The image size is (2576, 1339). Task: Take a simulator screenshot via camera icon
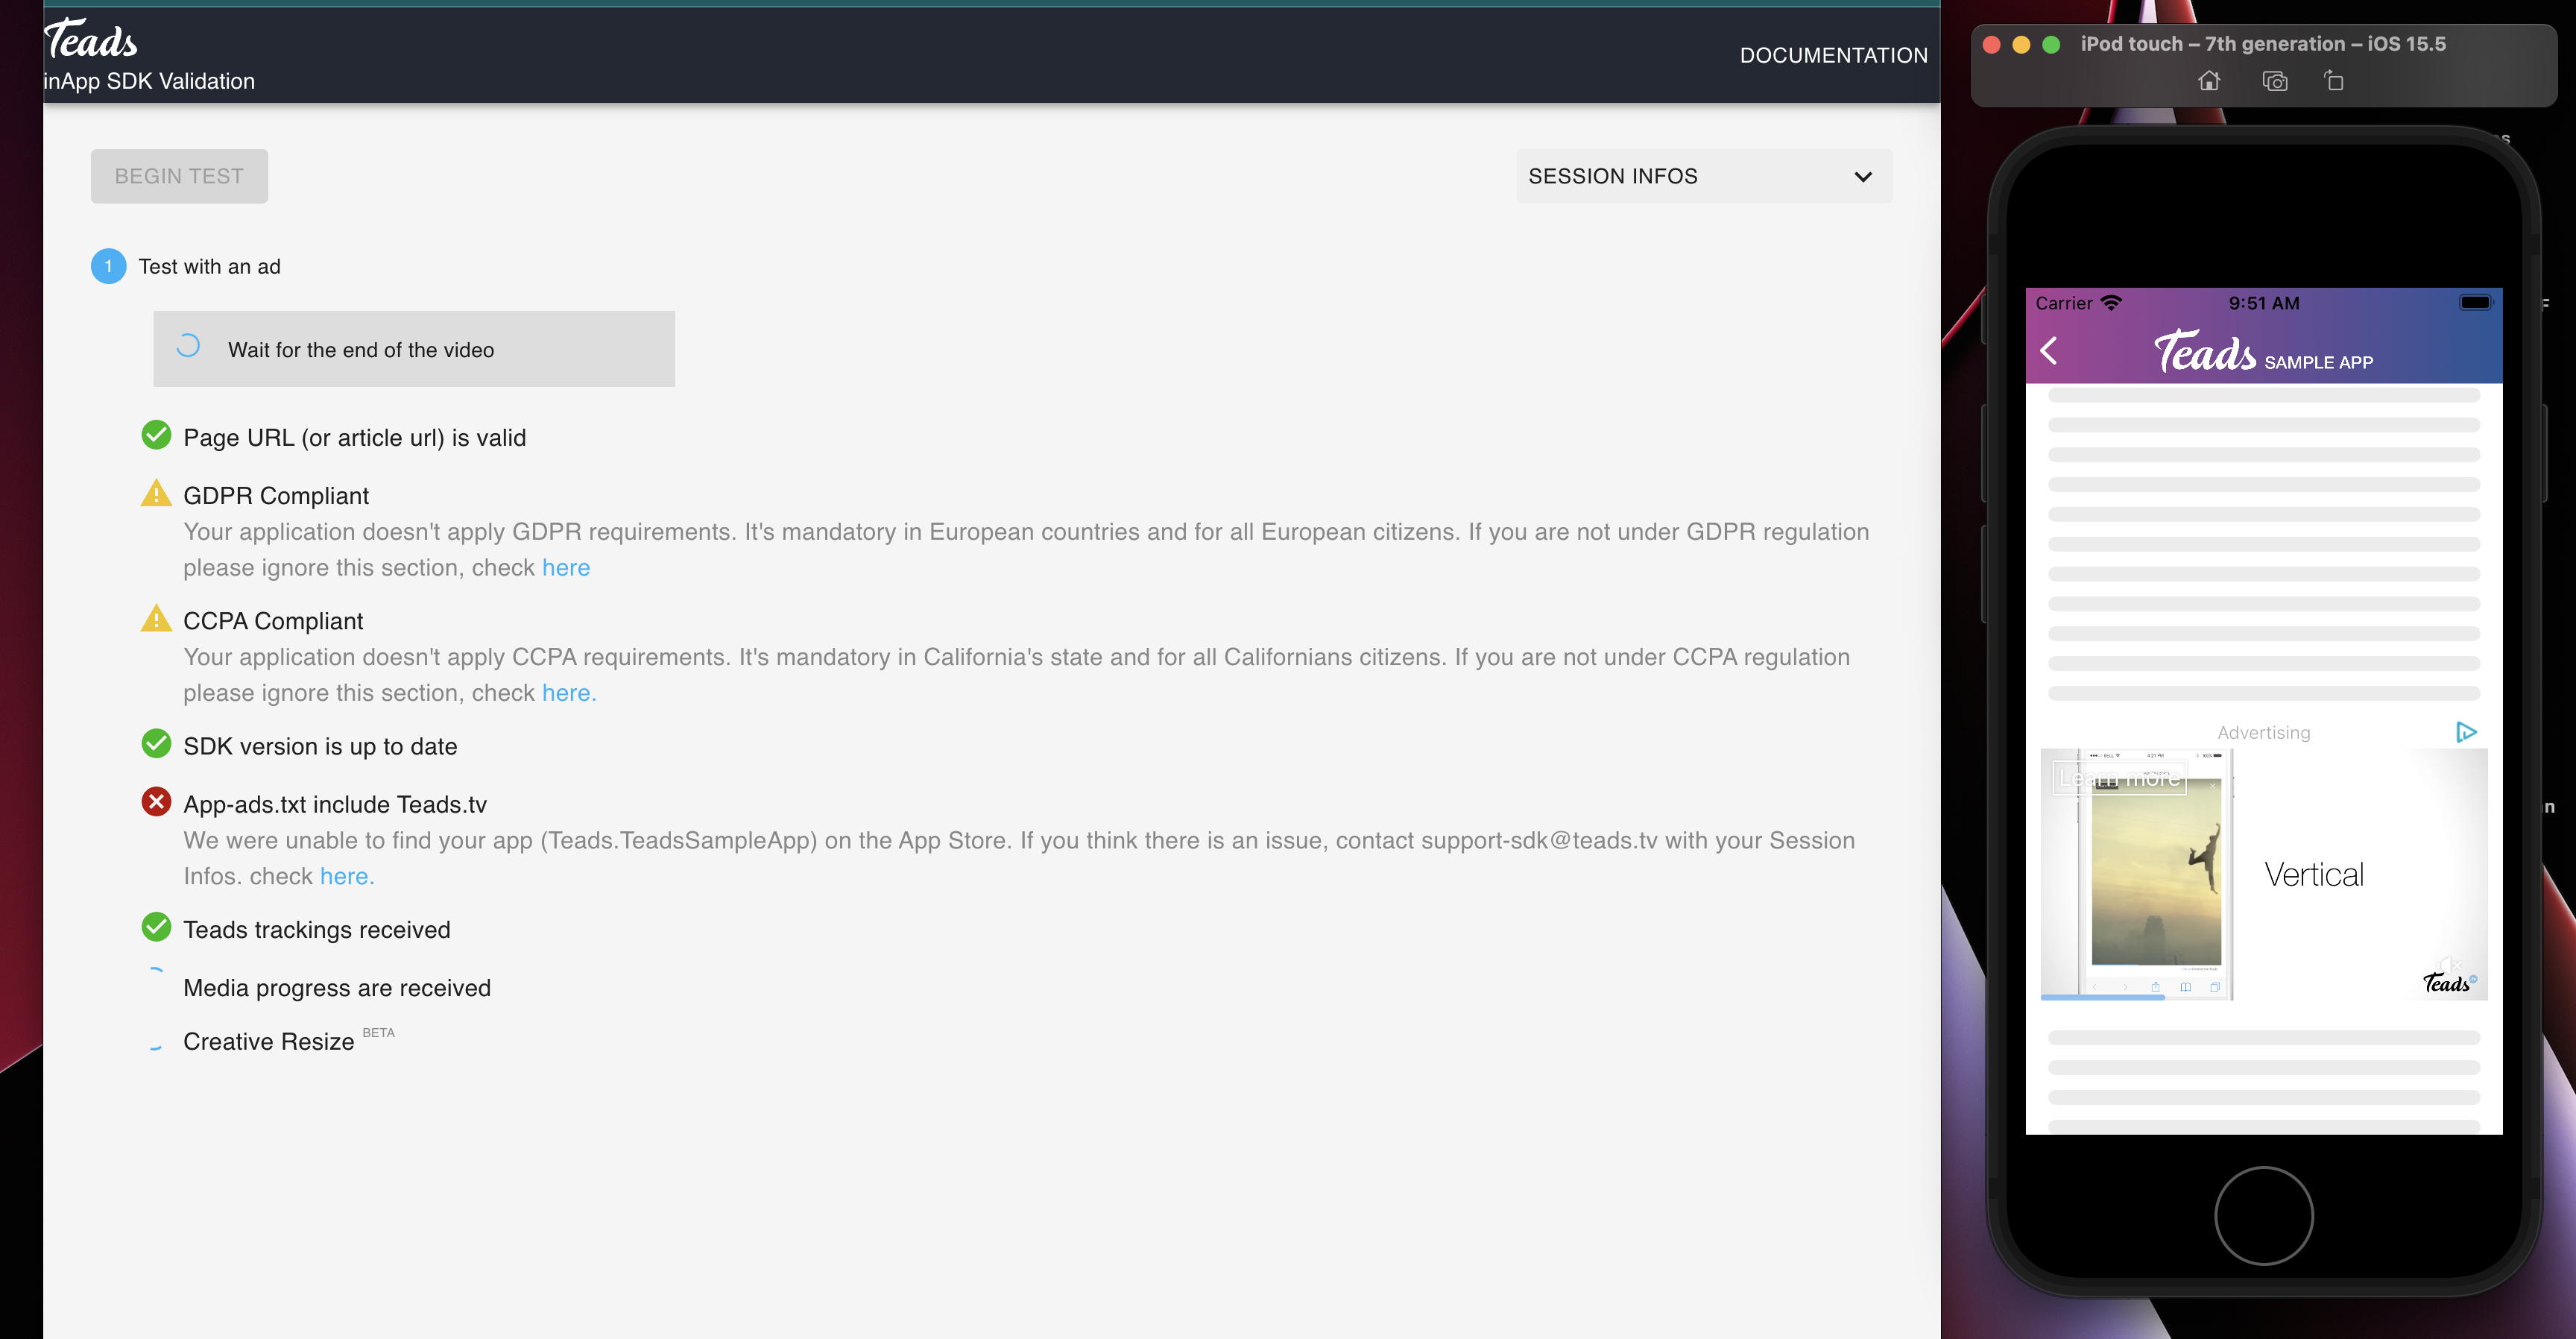(2274, 81)
